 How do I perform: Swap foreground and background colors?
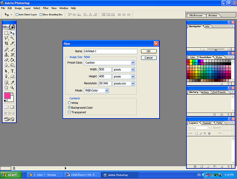click(13, 93)
